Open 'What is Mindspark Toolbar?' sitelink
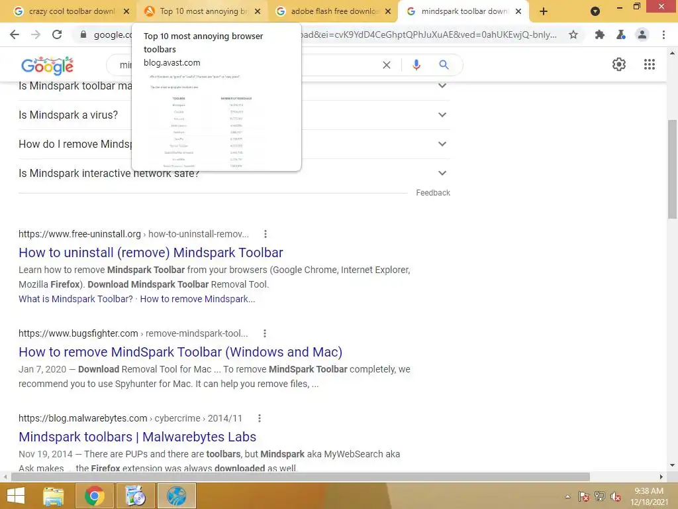Screen dimensions: 678x509 (75, 299)
